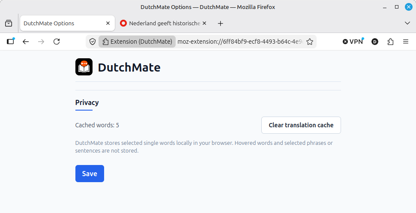This screenshot has height=213, width=416.
Task: Open the tracking protection shield
Action: (x=93, y=42)
